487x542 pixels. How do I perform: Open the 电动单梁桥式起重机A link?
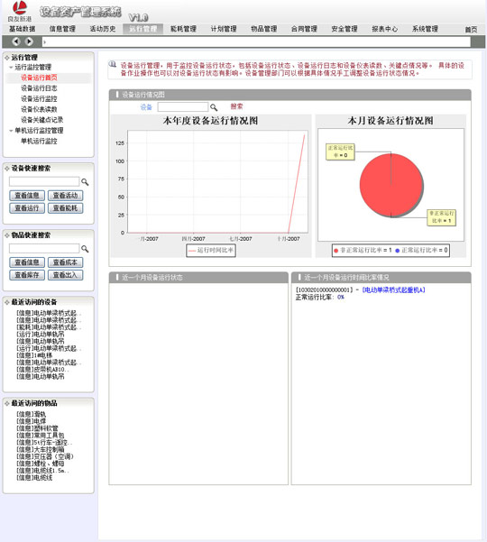393,289
